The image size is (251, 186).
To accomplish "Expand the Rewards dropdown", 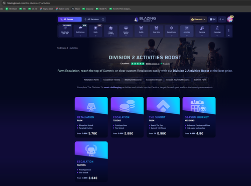I will tap(198, 20).
